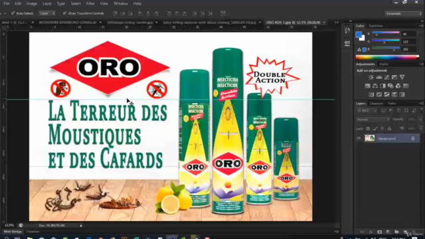This screenshot has height=239, width=425.
Task: Open the Fill slider arrow
Action: tap(420, 128)
